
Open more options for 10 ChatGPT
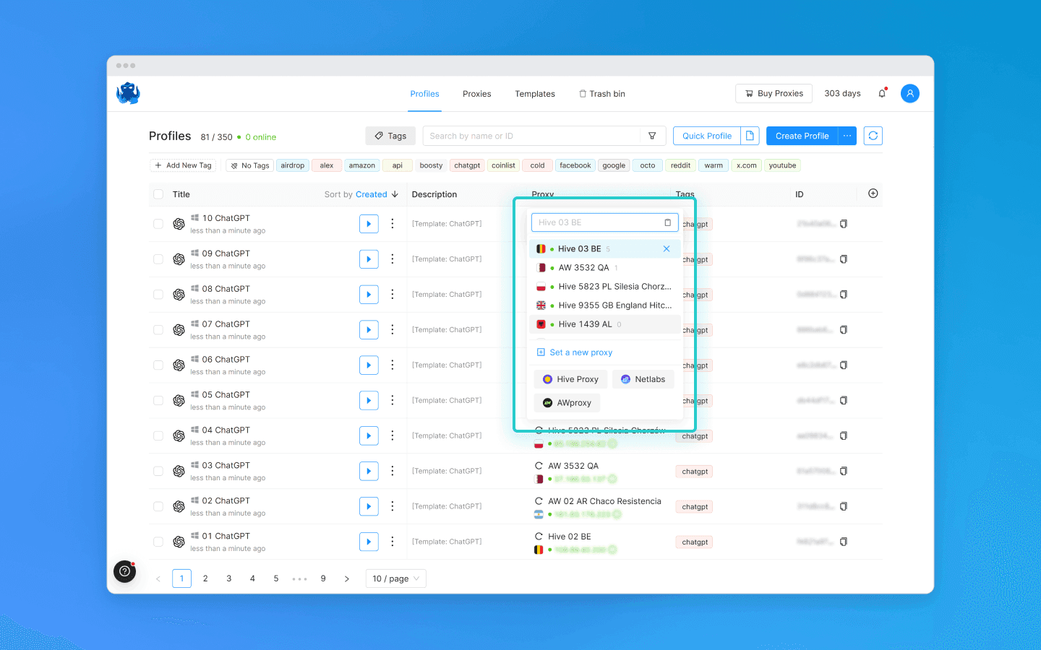click(x=393, y=224)
